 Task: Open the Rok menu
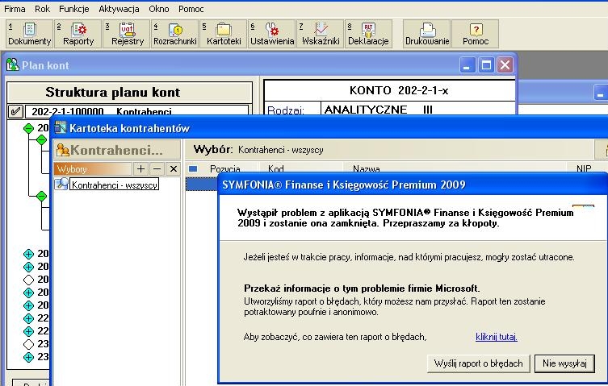[x=42, y=9]
